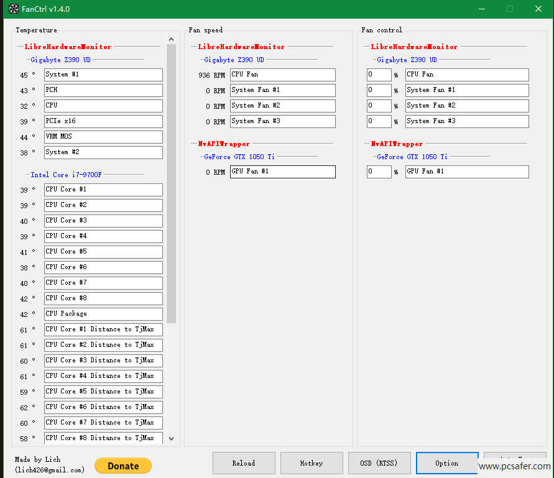
Task: Reload the hardware sensor list
Action: pyautogui.click(x=243, y=463)
